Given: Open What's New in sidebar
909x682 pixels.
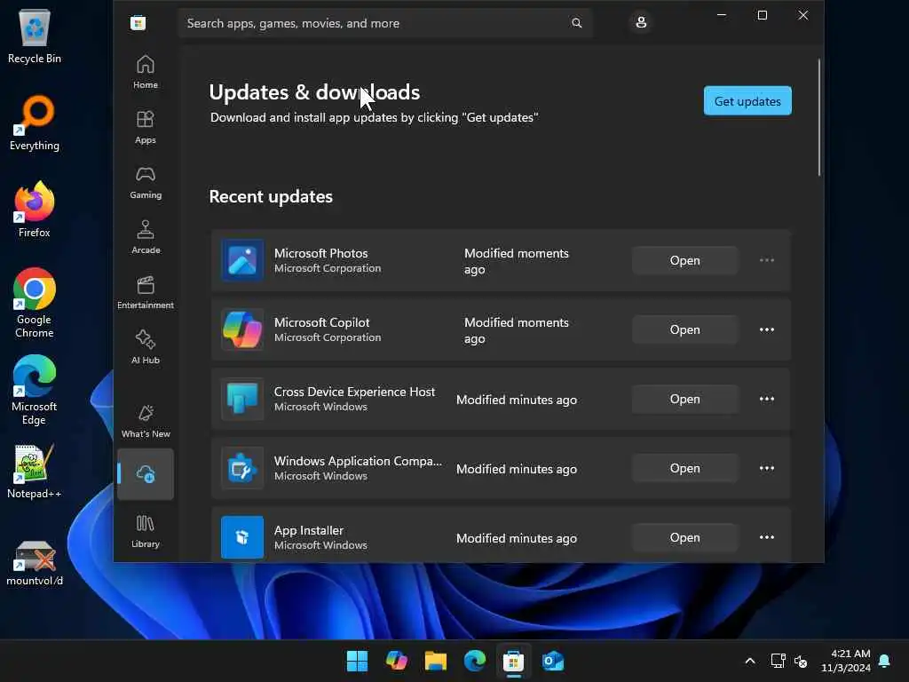Looking at the screenshot, I should 145,421.
